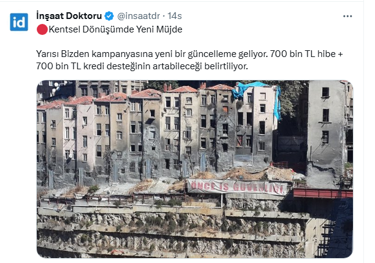
Task: Click the white satellite dishes in the photo
Action: (x=56, y=88)
